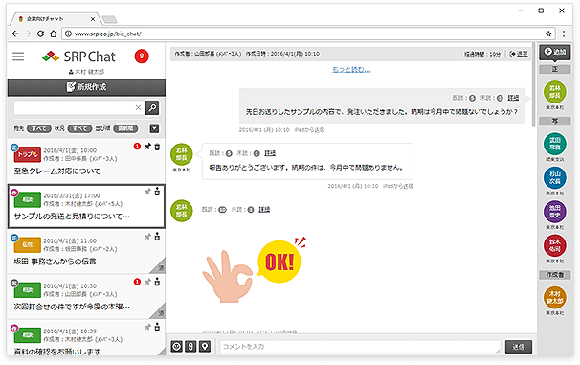Click sender avatar beside 報告ありがとうございます message
Viewport: 580px width, 365px height.
click(181, 154)
